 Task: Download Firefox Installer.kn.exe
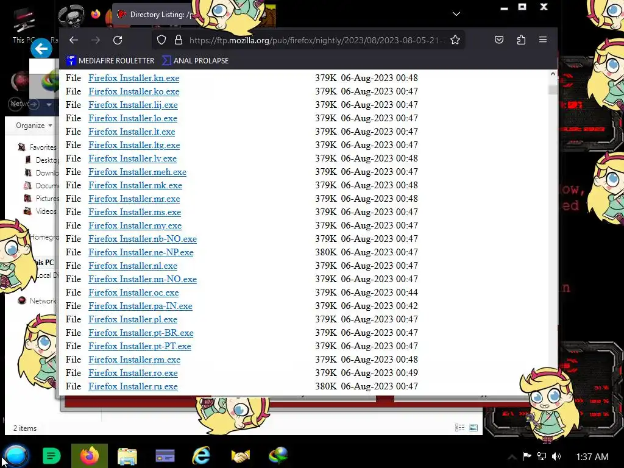click(x=133, y=78)
